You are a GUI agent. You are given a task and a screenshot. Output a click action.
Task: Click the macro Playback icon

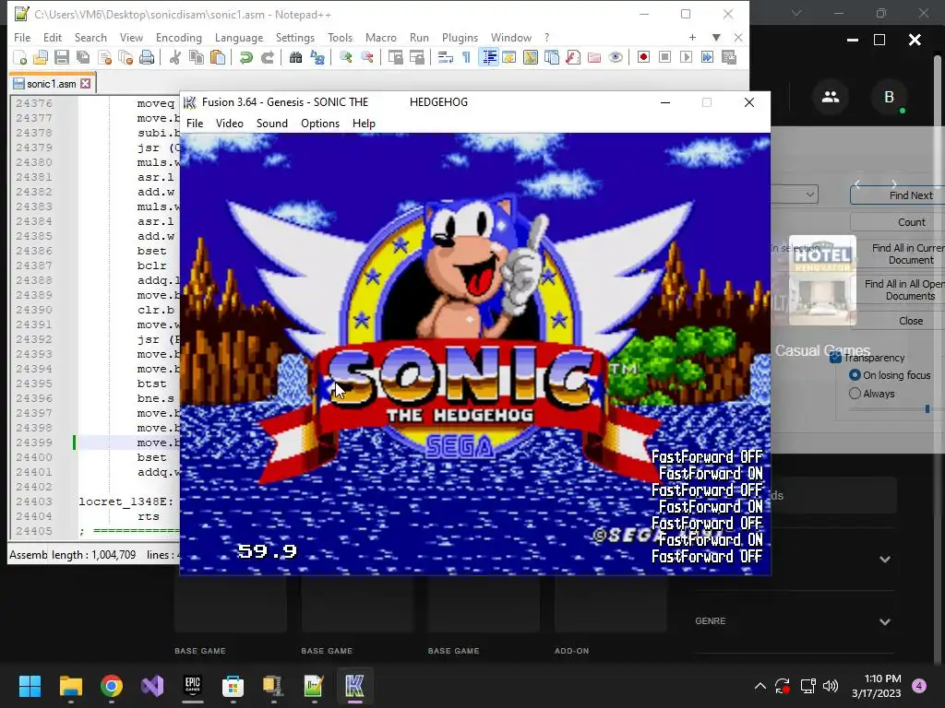(x=686, y=57)
